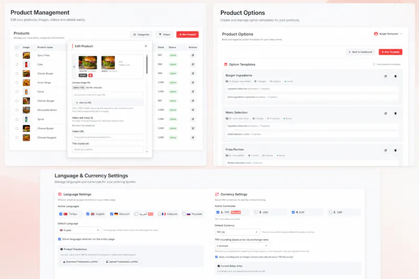Image resolution: width=419 pixels, height=279 pixels.
Task: Expand the Burger Restaurant account menu
Action: (x=401, y=34)
